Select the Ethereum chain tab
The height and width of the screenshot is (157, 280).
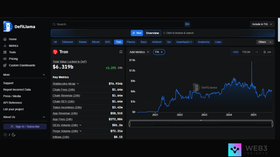[68, 42]
